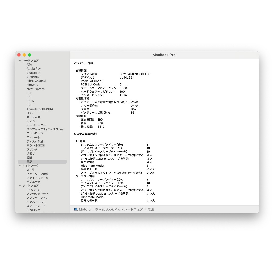Select the highlighted 電源 sidebar item
The image size is (274, 274).
[42, 162]
